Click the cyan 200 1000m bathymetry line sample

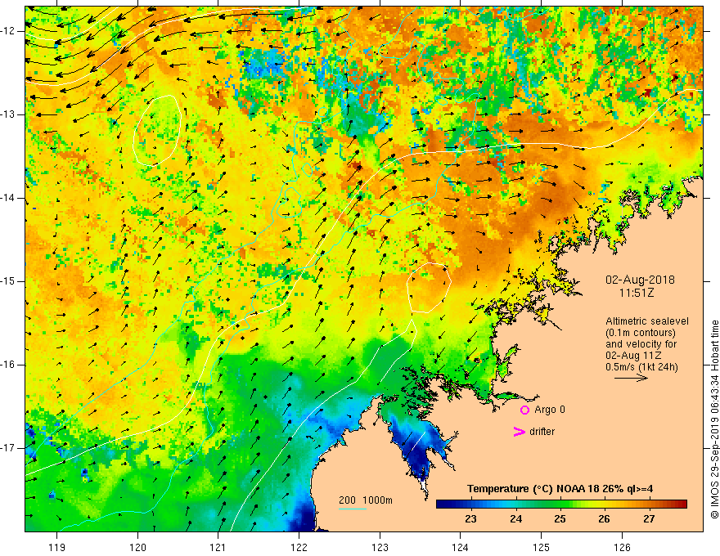pos(352,509)
